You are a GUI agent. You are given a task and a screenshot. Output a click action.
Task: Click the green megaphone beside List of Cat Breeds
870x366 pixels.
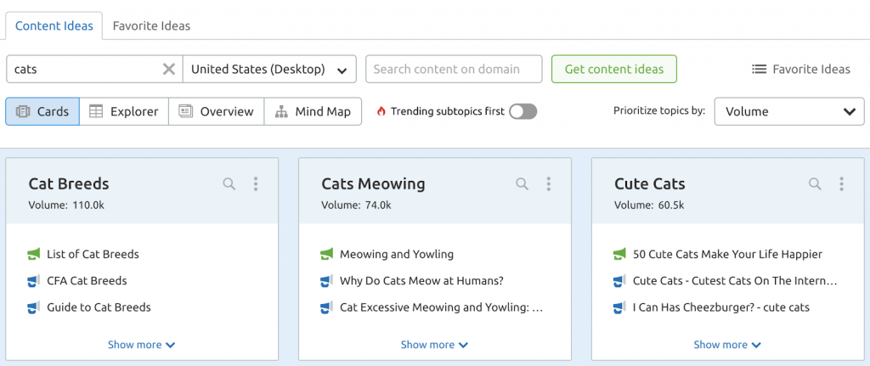[34, 254]
